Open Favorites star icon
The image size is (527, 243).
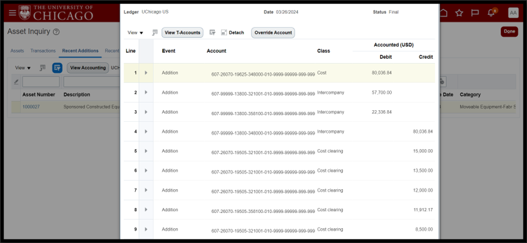click(x=459, y=13)
